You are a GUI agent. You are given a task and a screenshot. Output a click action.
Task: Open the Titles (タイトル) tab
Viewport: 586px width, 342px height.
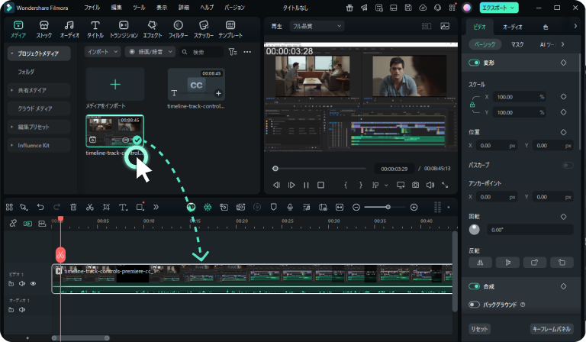95,30
